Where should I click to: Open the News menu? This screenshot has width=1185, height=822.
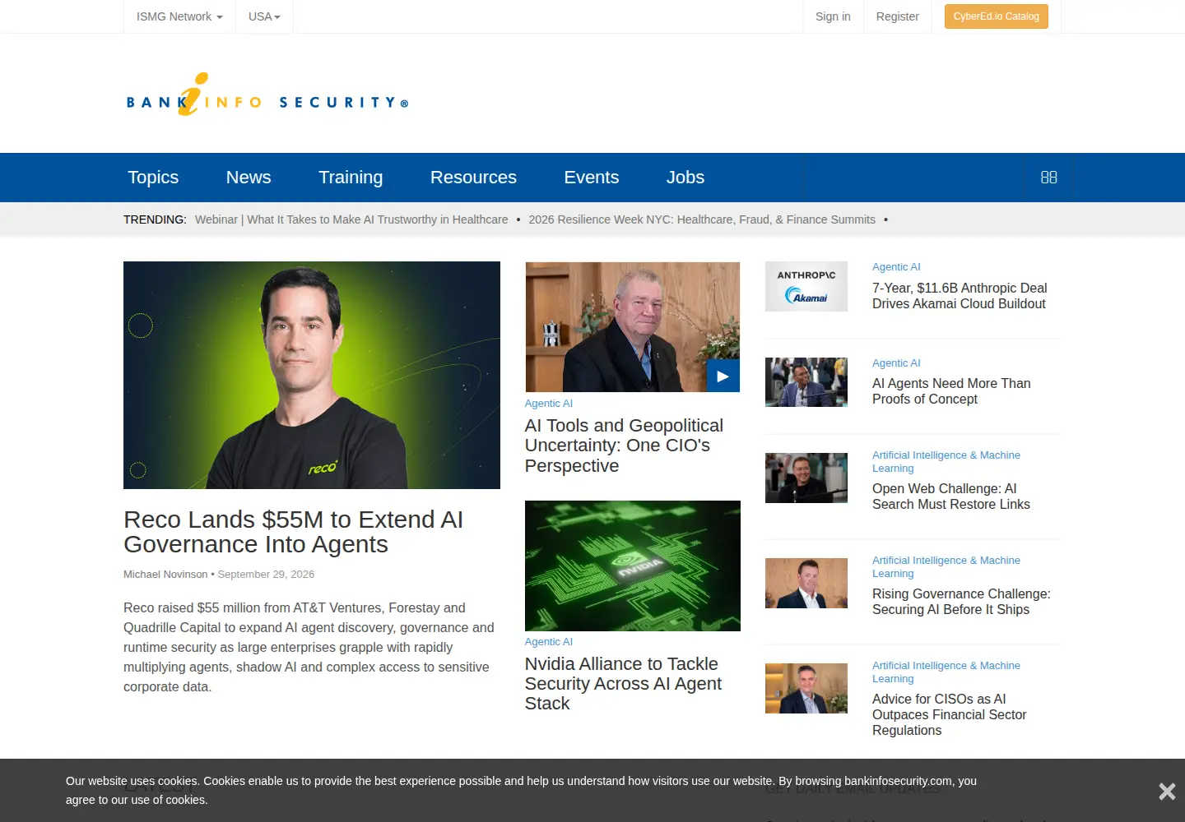coord(249,178)
